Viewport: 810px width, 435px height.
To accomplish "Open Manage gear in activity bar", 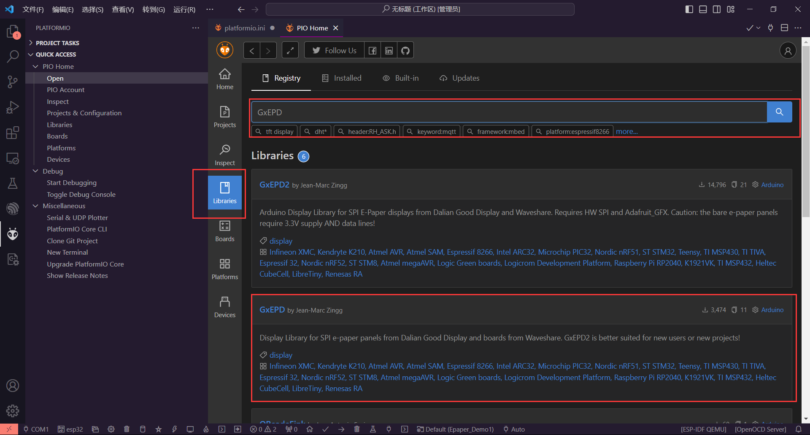I will click(x=13, y=411).
